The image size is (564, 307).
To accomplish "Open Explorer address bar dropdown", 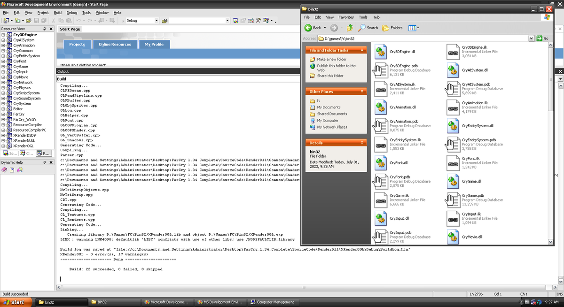I will tap(532, 38).
